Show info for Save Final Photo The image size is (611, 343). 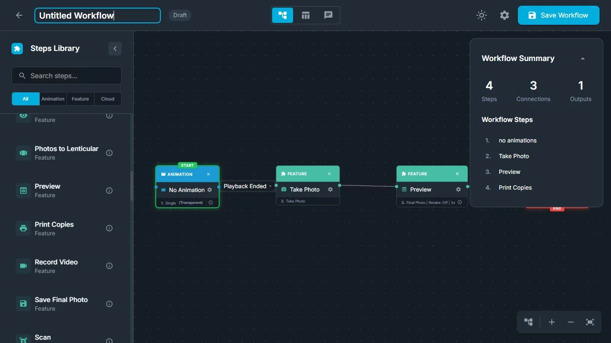[x=109, y=303]
